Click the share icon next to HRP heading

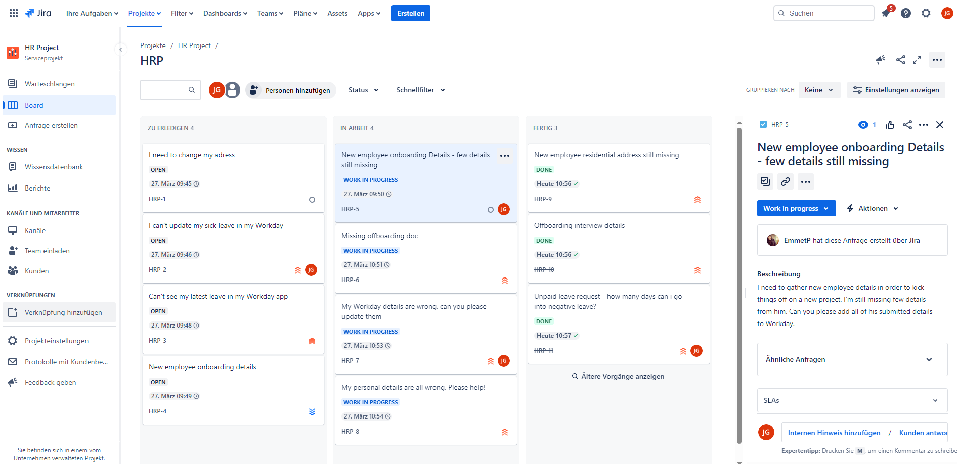tap(901, 60)
